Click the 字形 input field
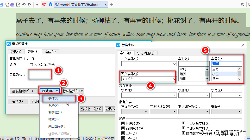 pos(194,64)
